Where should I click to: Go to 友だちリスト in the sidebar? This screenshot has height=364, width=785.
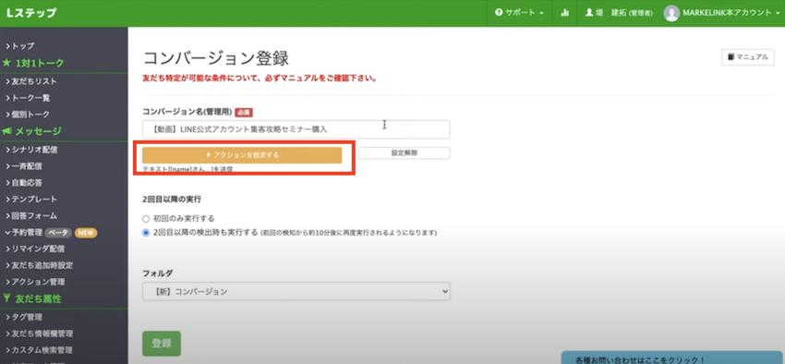31,81
